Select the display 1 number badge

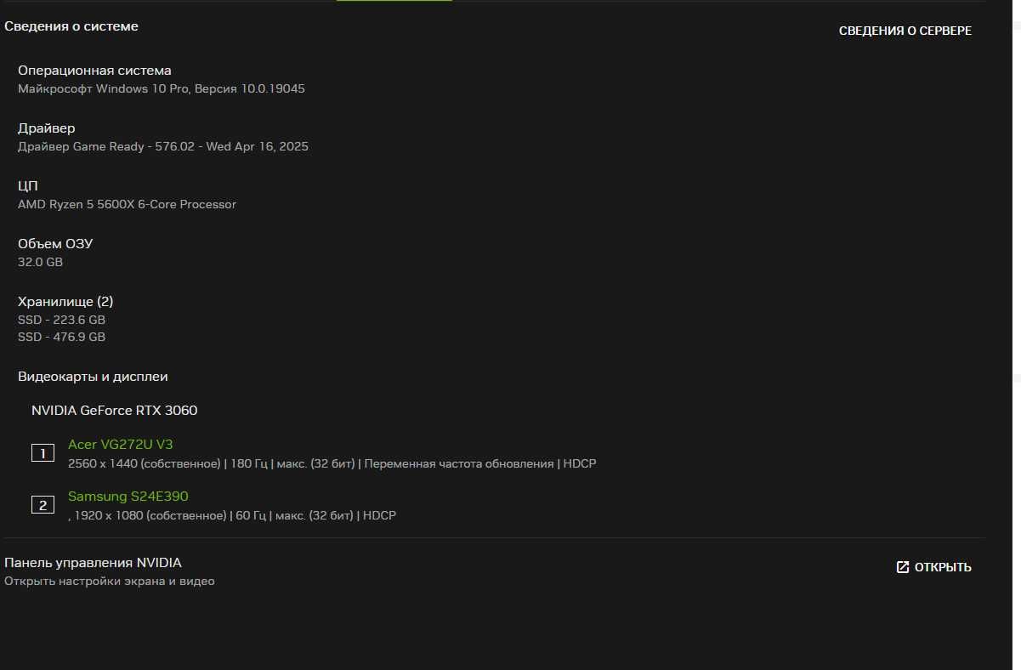click(43, 453)
